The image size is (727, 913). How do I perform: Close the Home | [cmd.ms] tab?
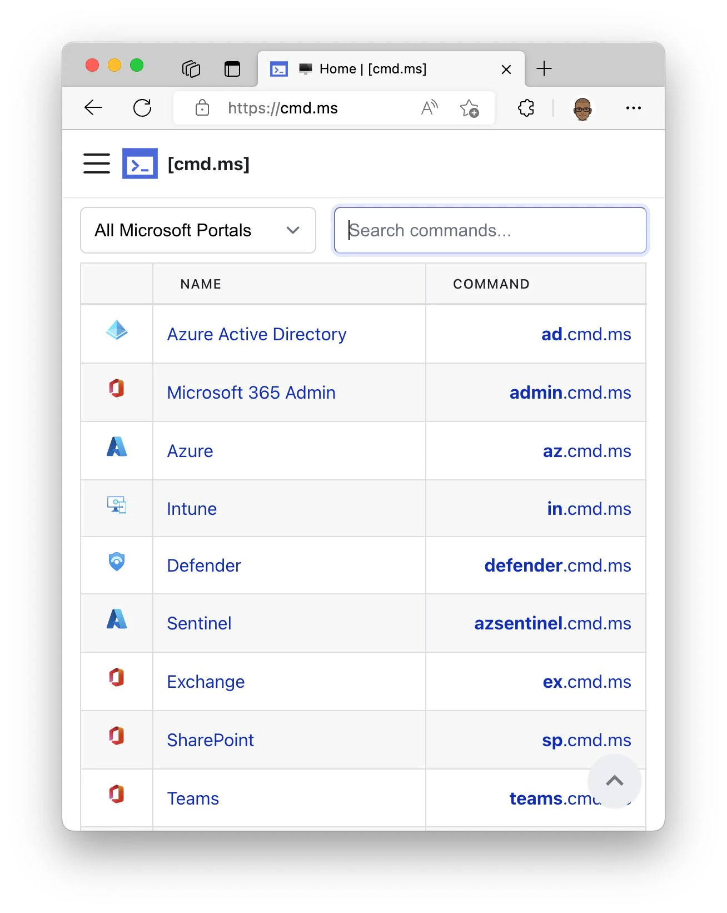[x=506, y=70]
